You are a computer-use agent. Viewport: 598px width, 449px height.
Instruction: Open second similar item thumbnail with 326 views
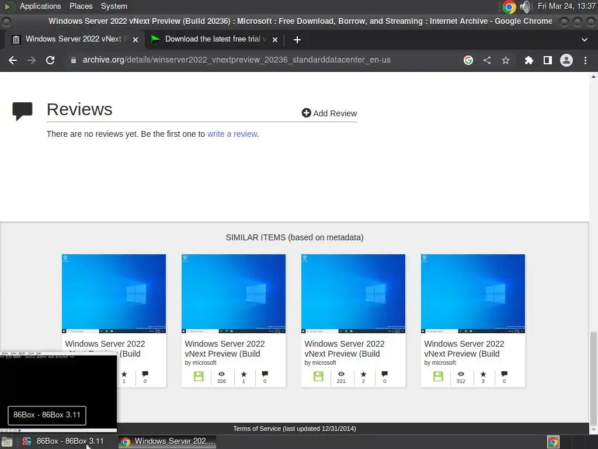(x=234, y=293)
